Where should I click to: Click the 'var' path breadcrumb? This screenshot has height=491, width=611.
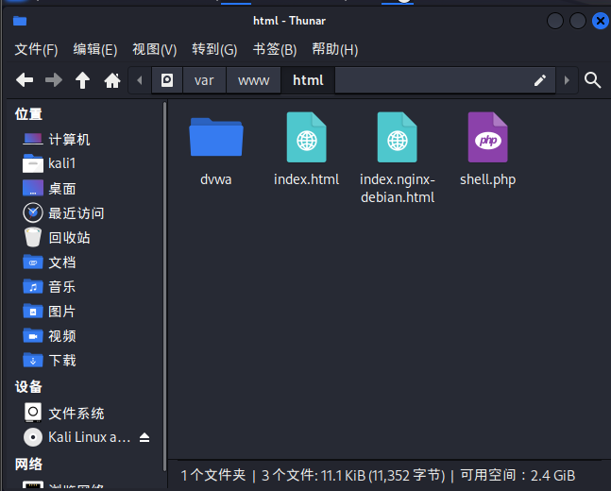204,80
